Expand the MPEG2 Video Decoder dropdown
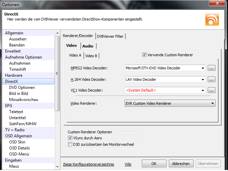This screenshot has width=228, height=171. (203, 68)
